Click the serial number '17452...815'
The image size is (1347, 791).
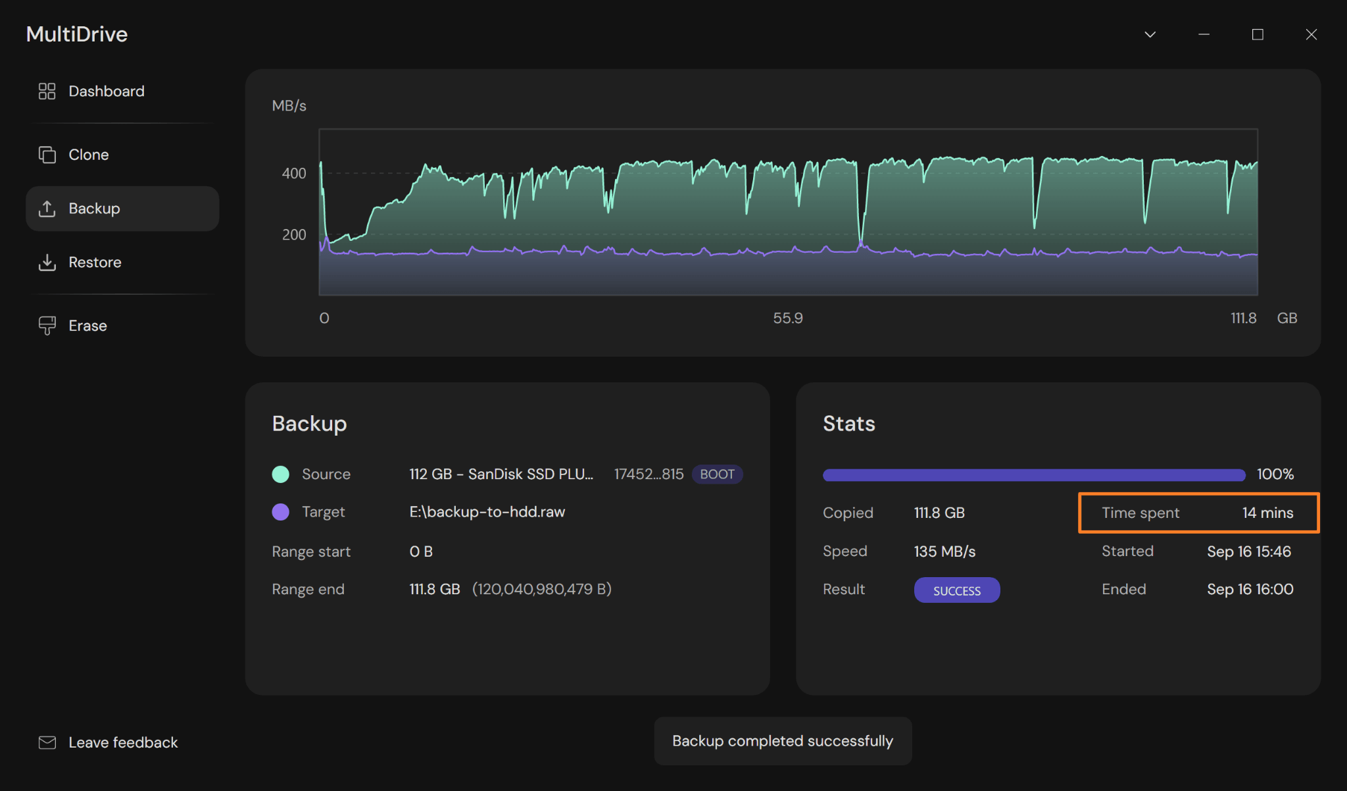pyautogui.click(x=649, y=474)
